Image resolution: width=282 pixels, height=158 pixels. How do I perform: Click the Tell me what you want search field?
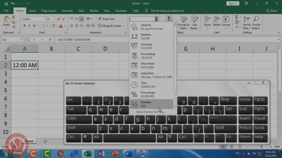click(167, 11)
